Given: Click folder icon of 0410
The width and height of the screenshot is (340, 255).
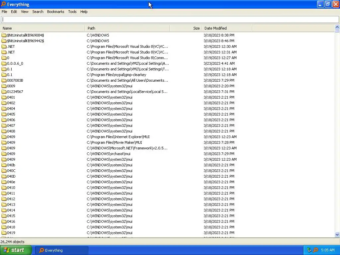Looking at the screenshot, I should [4, 188].
